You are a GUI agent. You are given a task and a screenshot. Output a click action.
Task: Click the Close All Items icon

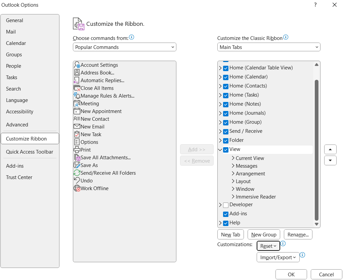coord(77,88)
